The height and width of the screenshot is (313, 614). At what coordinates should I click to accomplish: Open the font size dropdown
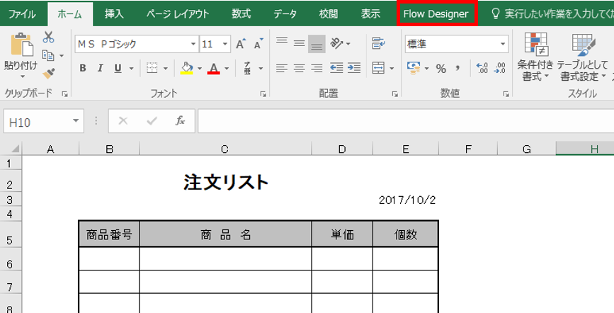[x=225, y=44]
